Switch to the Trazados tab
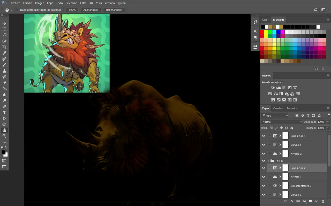 pyautogui.click(x=292, y=108)
